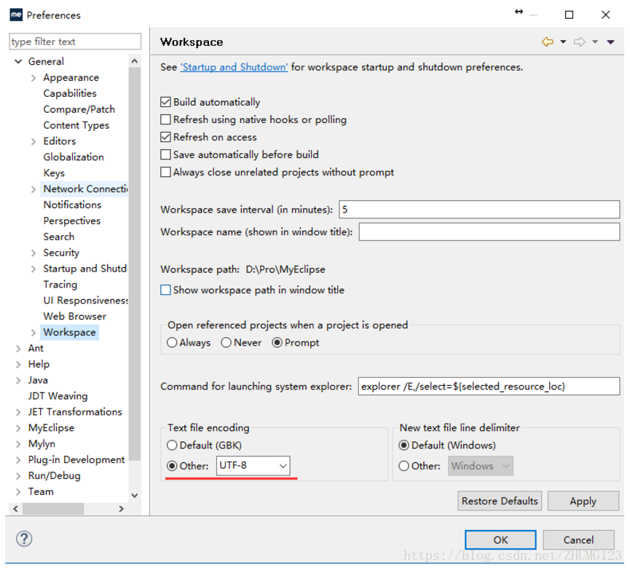
Task: Expand the Security tree node
Action: pyautogui.click(x=34, y=253)
